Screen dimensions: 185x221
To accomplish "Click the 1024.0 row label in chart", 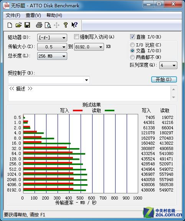I will [14, 174].
